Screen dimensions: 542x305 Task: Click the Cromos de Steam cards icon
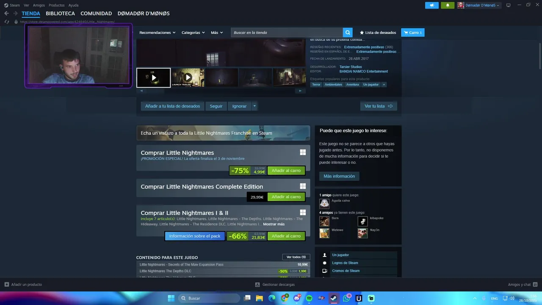(325, 271)
